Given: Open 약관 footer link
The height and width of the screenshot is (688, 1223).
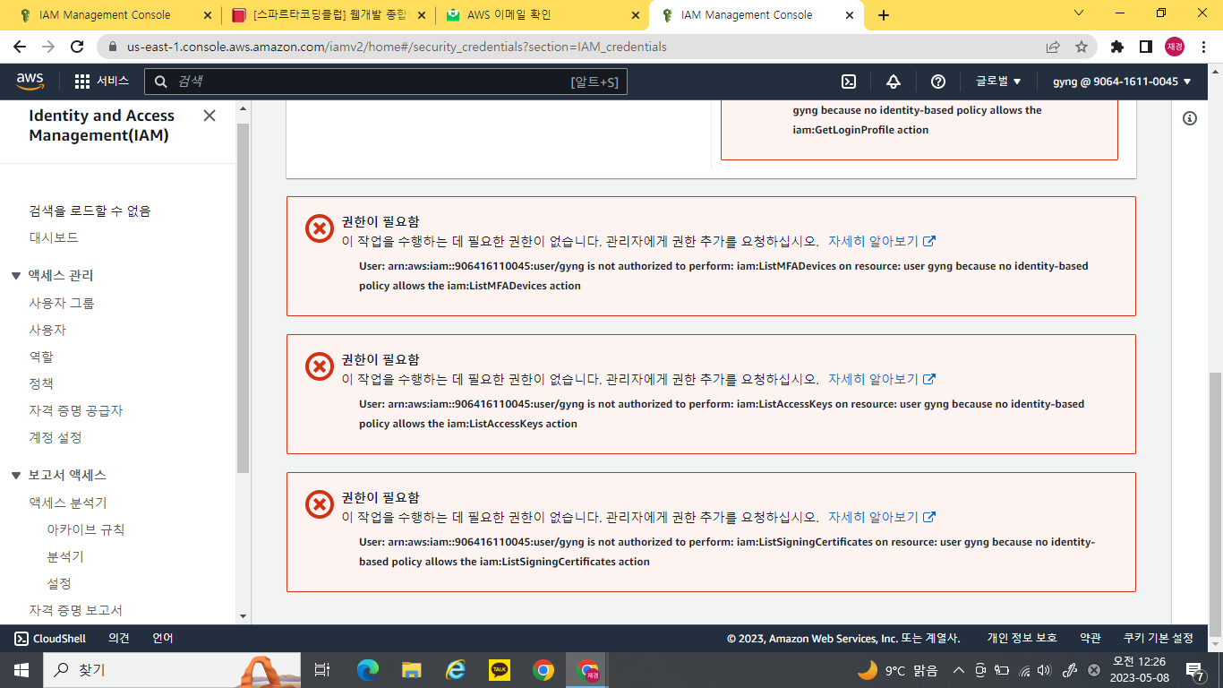Looking at the screenshot, I should pyautogui.click(x=1090, y=639).
